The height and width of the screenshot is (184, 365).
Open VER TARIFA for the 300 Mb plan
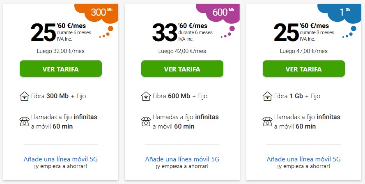[x=61, y=69]
